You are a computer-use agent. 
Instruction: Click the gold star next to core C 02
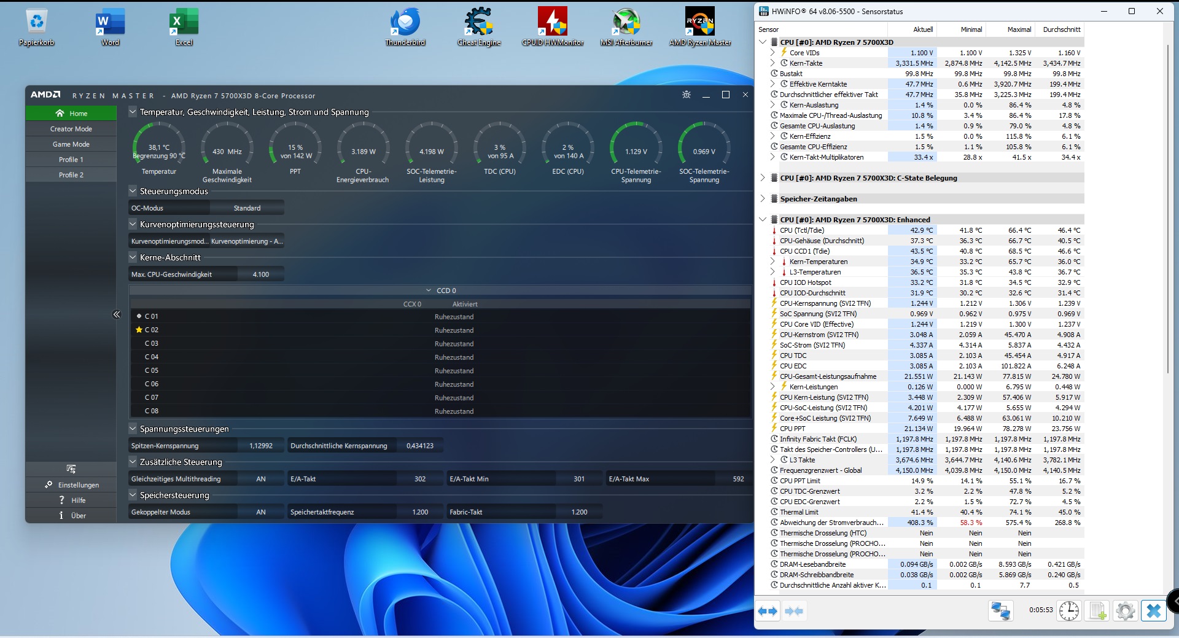tap(139, 330)
